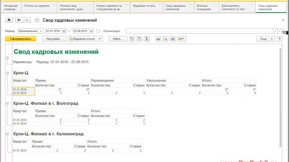The image size is (289, 162).
Task: Switch to Отчеты по зарплате tab
Action: click(39, 7)
